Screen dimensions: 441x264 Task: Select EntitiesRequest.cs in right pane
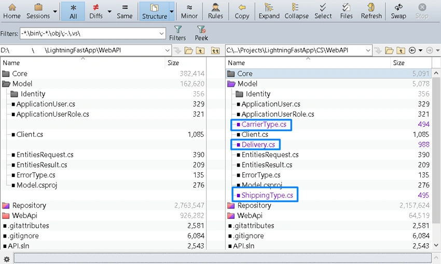pos(328,155)
